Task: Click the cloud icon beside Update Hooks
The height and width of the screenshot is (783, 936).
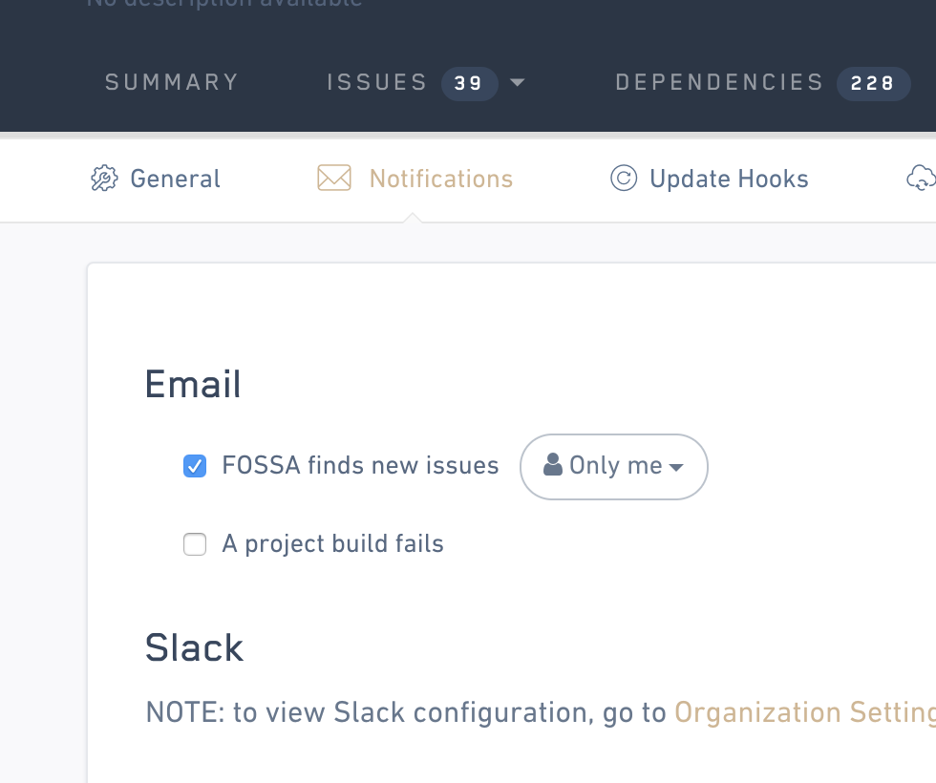Action: (921, 179)
